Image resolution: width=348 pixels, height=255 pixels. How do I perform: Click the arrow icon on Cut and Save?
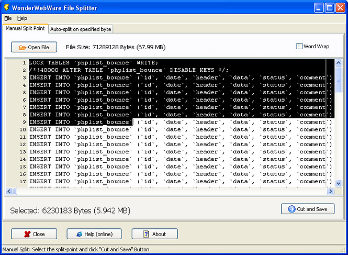coord(292,209)
